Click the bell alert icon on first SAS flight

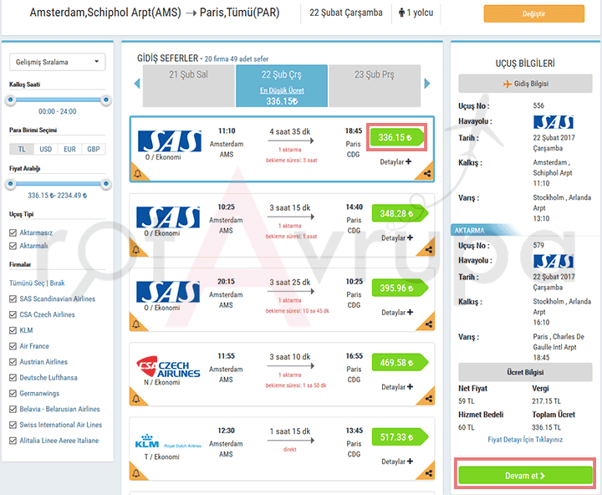pos(137,175)
